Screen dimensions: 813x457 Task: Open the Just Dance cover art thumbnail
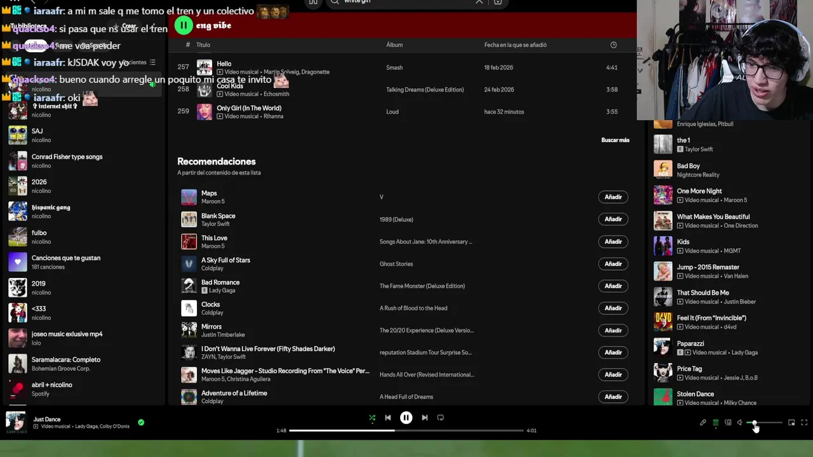[16, 422]
